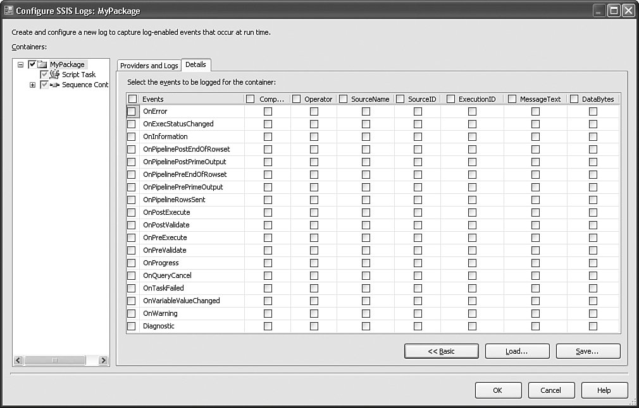Confirm the dialog with OK

tap(498, 390)
